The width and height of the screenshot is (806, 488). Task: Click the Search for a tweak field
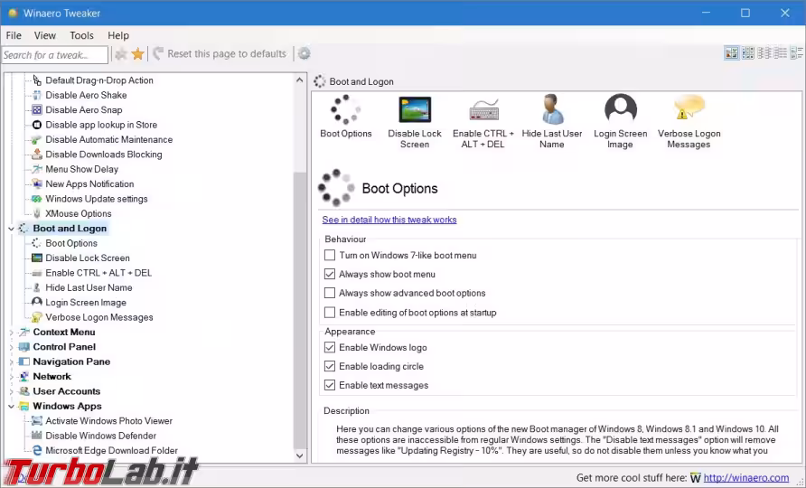click(55, 54)
